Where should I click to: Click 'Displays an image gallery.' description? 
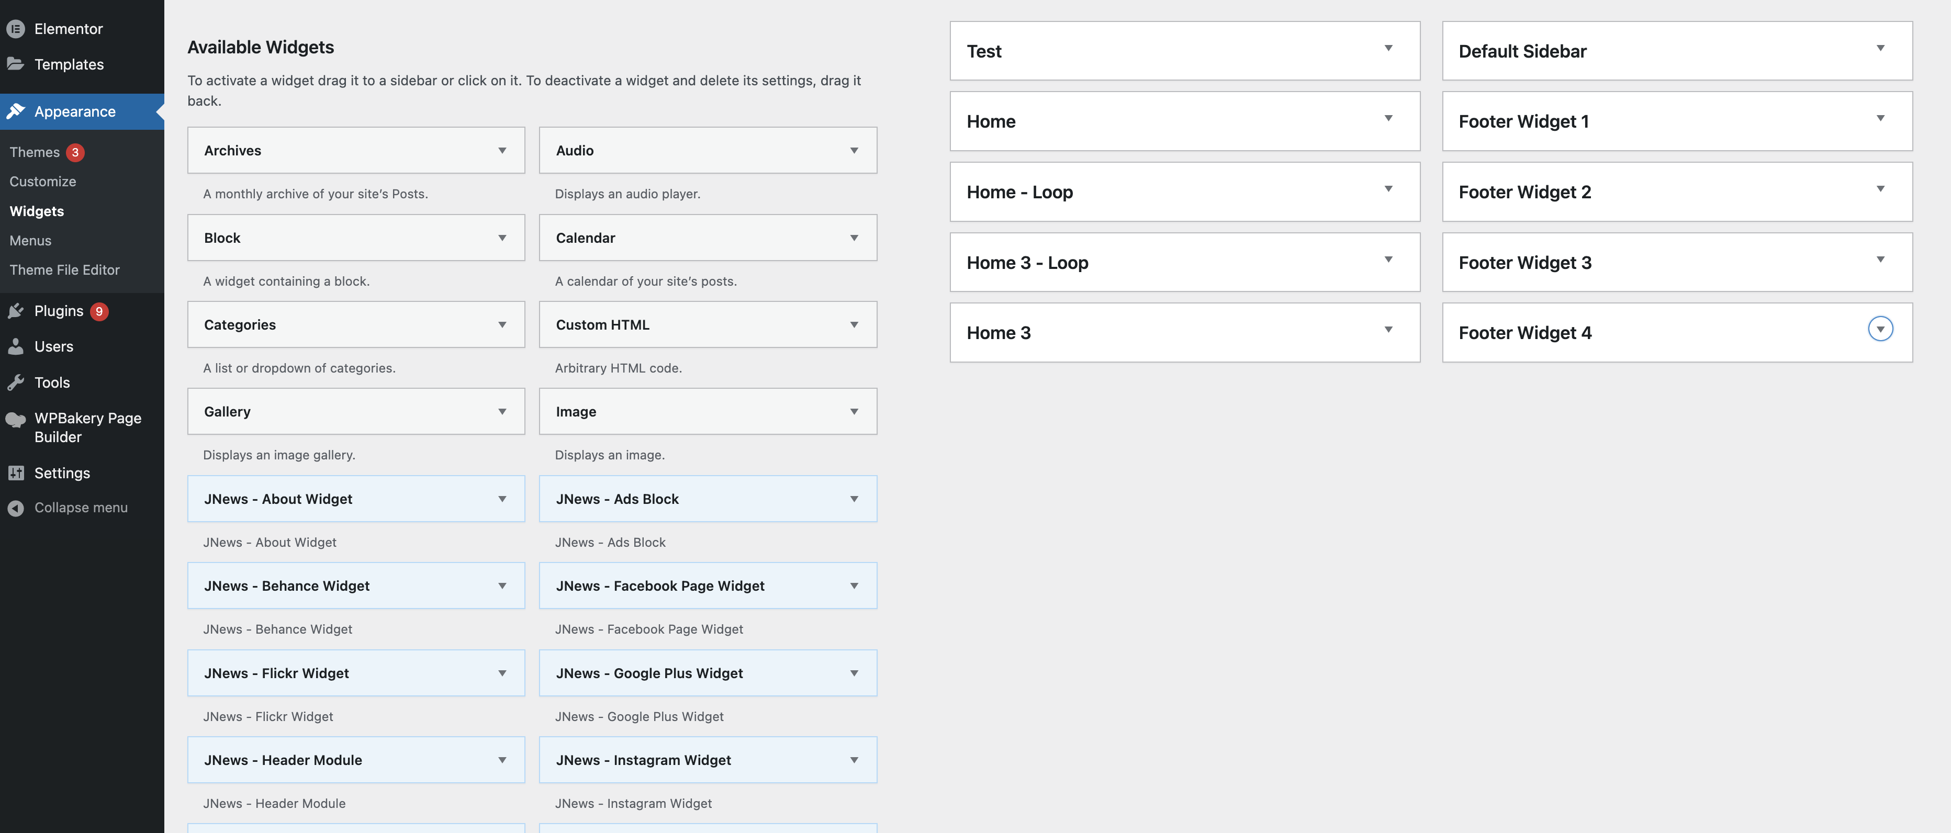tap(279, 455)
